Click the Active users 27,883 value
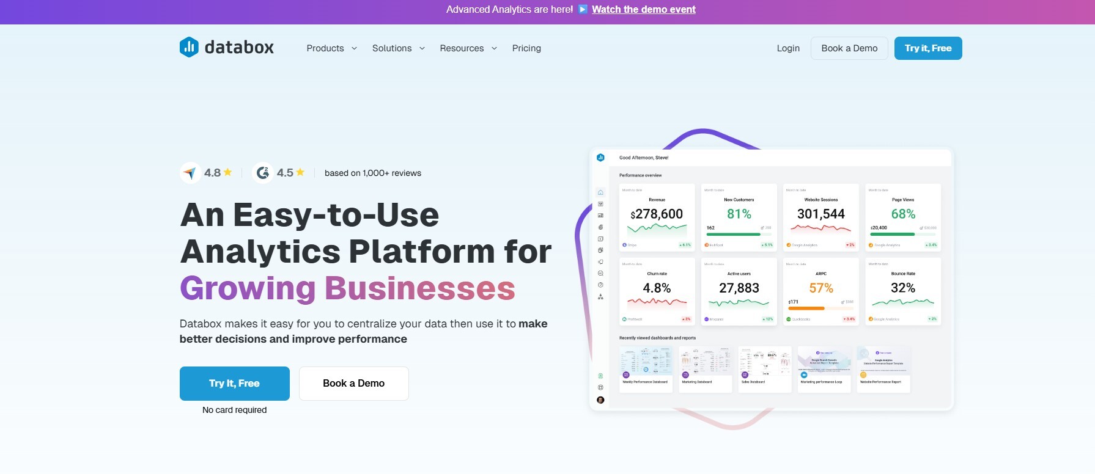 [x=739, y=288]
